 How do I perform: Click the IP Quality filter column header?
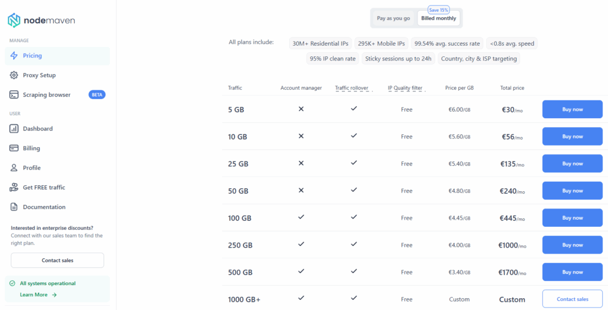(x=405, y=88)
